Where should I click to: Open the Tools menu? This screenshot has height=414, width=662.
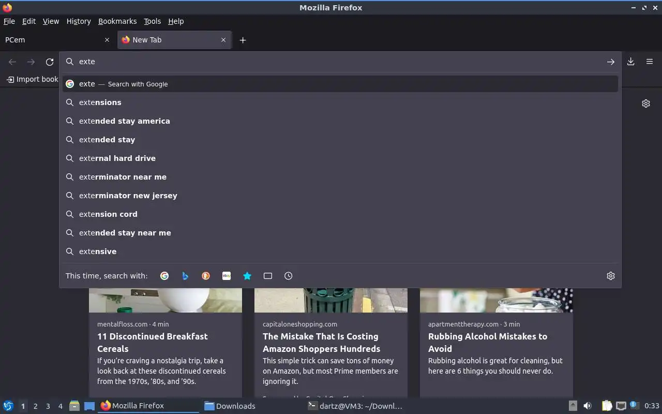click(x=153, y=21)
